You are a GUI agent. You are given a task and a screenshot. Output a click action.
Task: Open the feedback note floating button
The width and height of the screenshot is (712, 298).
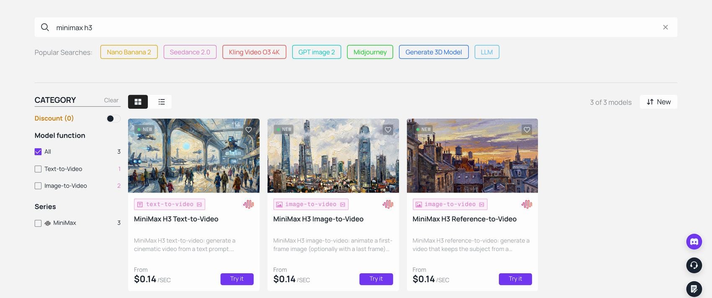(694, 289)
